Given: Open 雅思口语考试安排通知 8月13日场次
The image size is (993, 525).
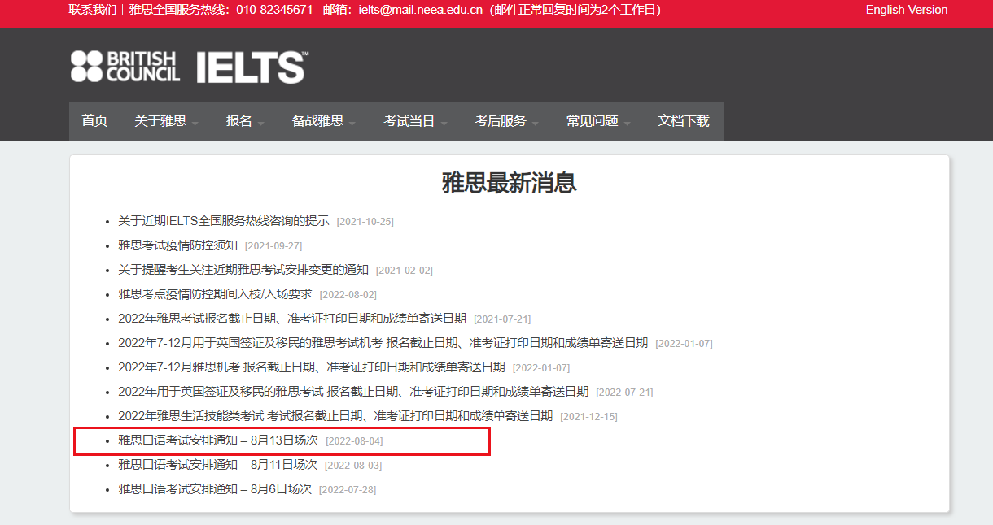Looking at the screenshot, I should point(217,440).
